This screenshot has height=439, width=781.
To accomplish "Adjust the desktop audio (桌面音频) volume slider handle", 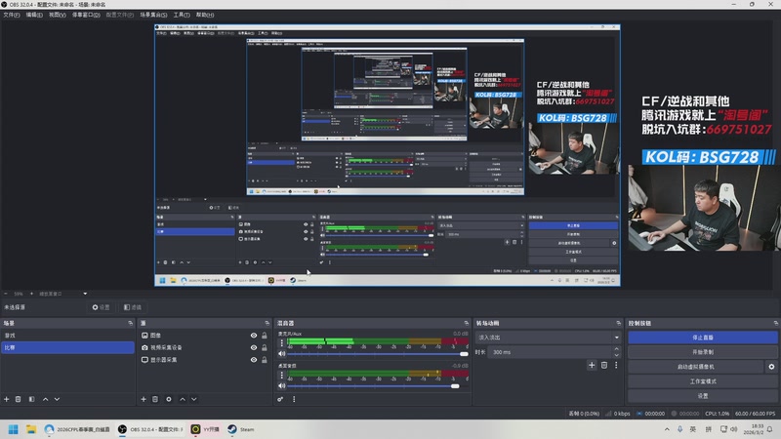I will [455, 385].
